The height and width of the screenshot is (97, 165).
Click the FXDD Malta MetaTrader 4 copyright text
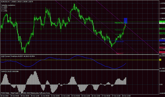coord(26,93)
